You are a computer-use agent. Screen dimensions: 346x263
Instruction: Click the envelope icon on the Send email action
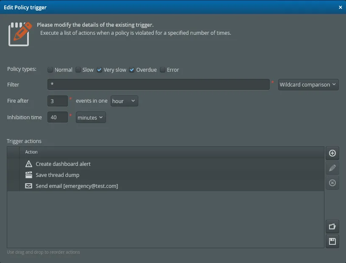click(x=28, y=185)
